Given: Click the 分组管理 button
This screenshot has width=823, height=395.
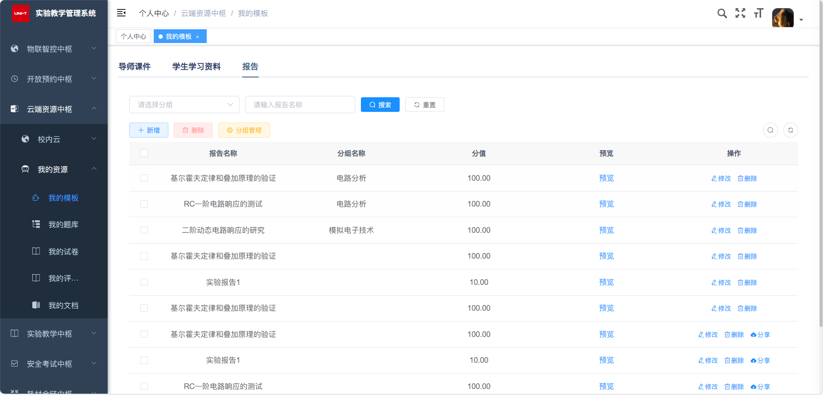Looking at the screenshot, I should point(244,130).
